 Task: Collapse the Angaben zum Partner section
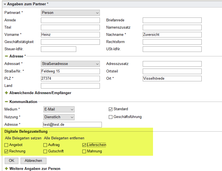point(5,4)
